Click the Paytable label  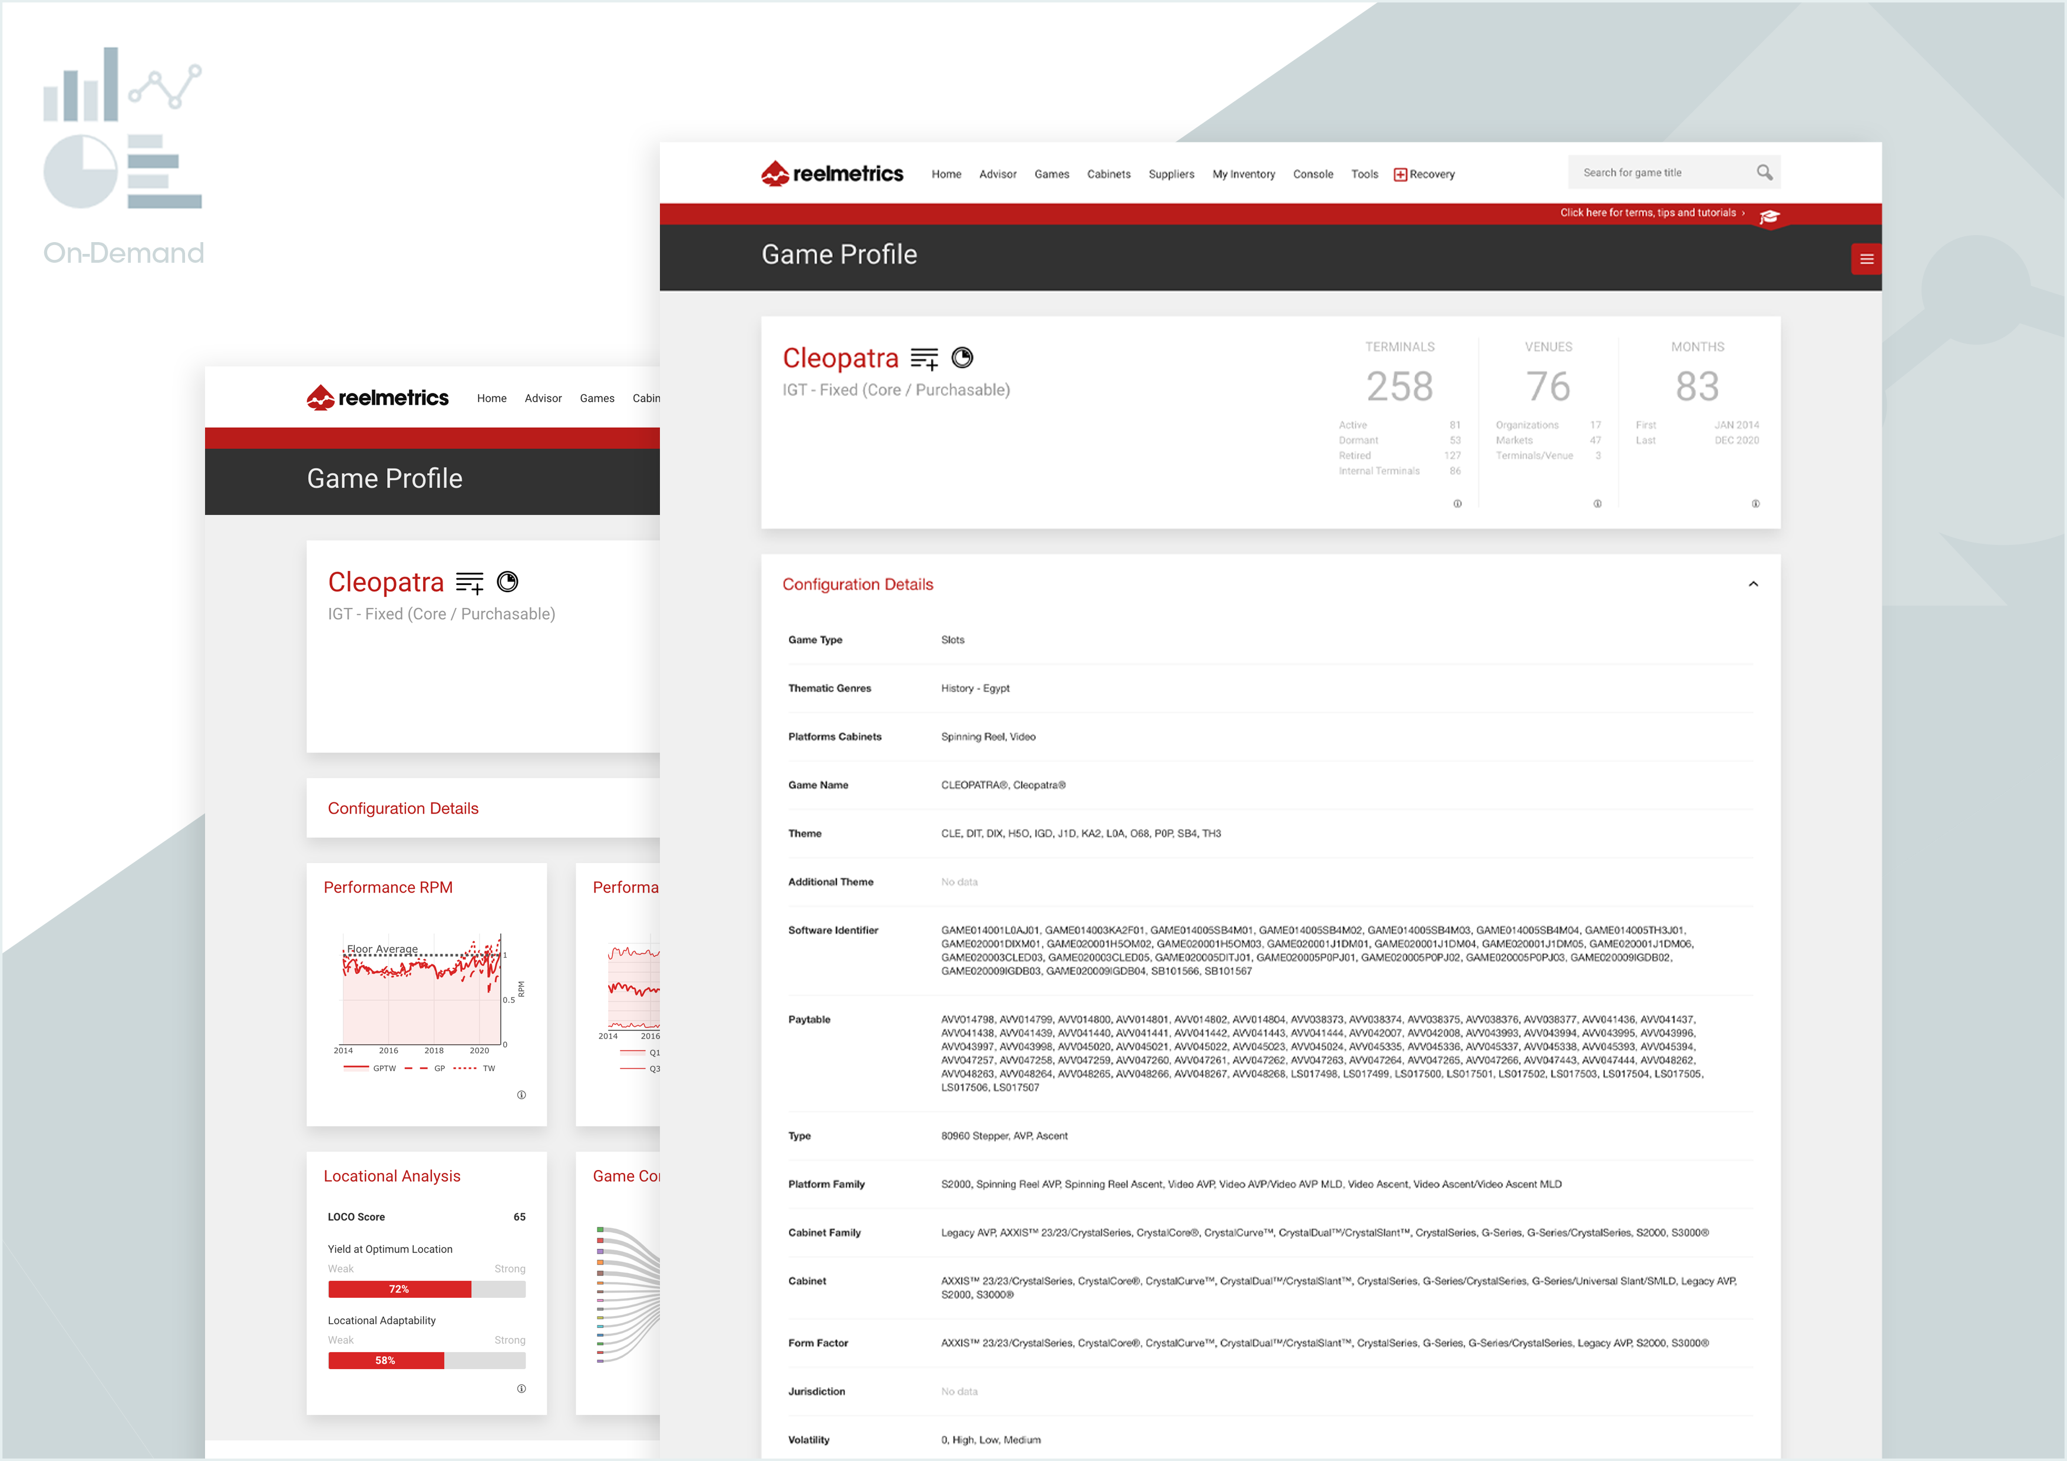[x=808, y=1020]
